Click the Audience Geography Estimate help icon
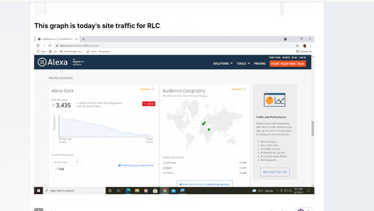374x211 pixels. tap(244, 89)
